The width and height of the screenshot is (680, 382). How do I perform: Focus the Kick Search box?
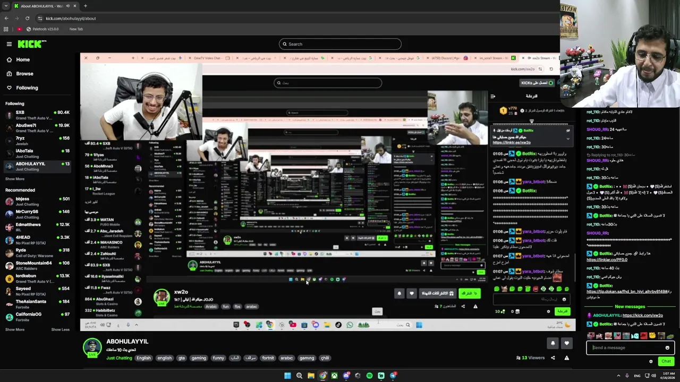coord(340,44)
